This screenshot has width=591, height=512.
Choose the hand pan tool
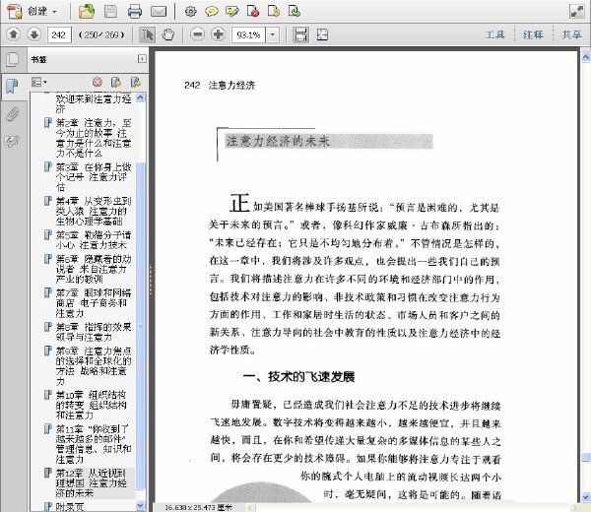pyautogui.click(x=167, y=34)
